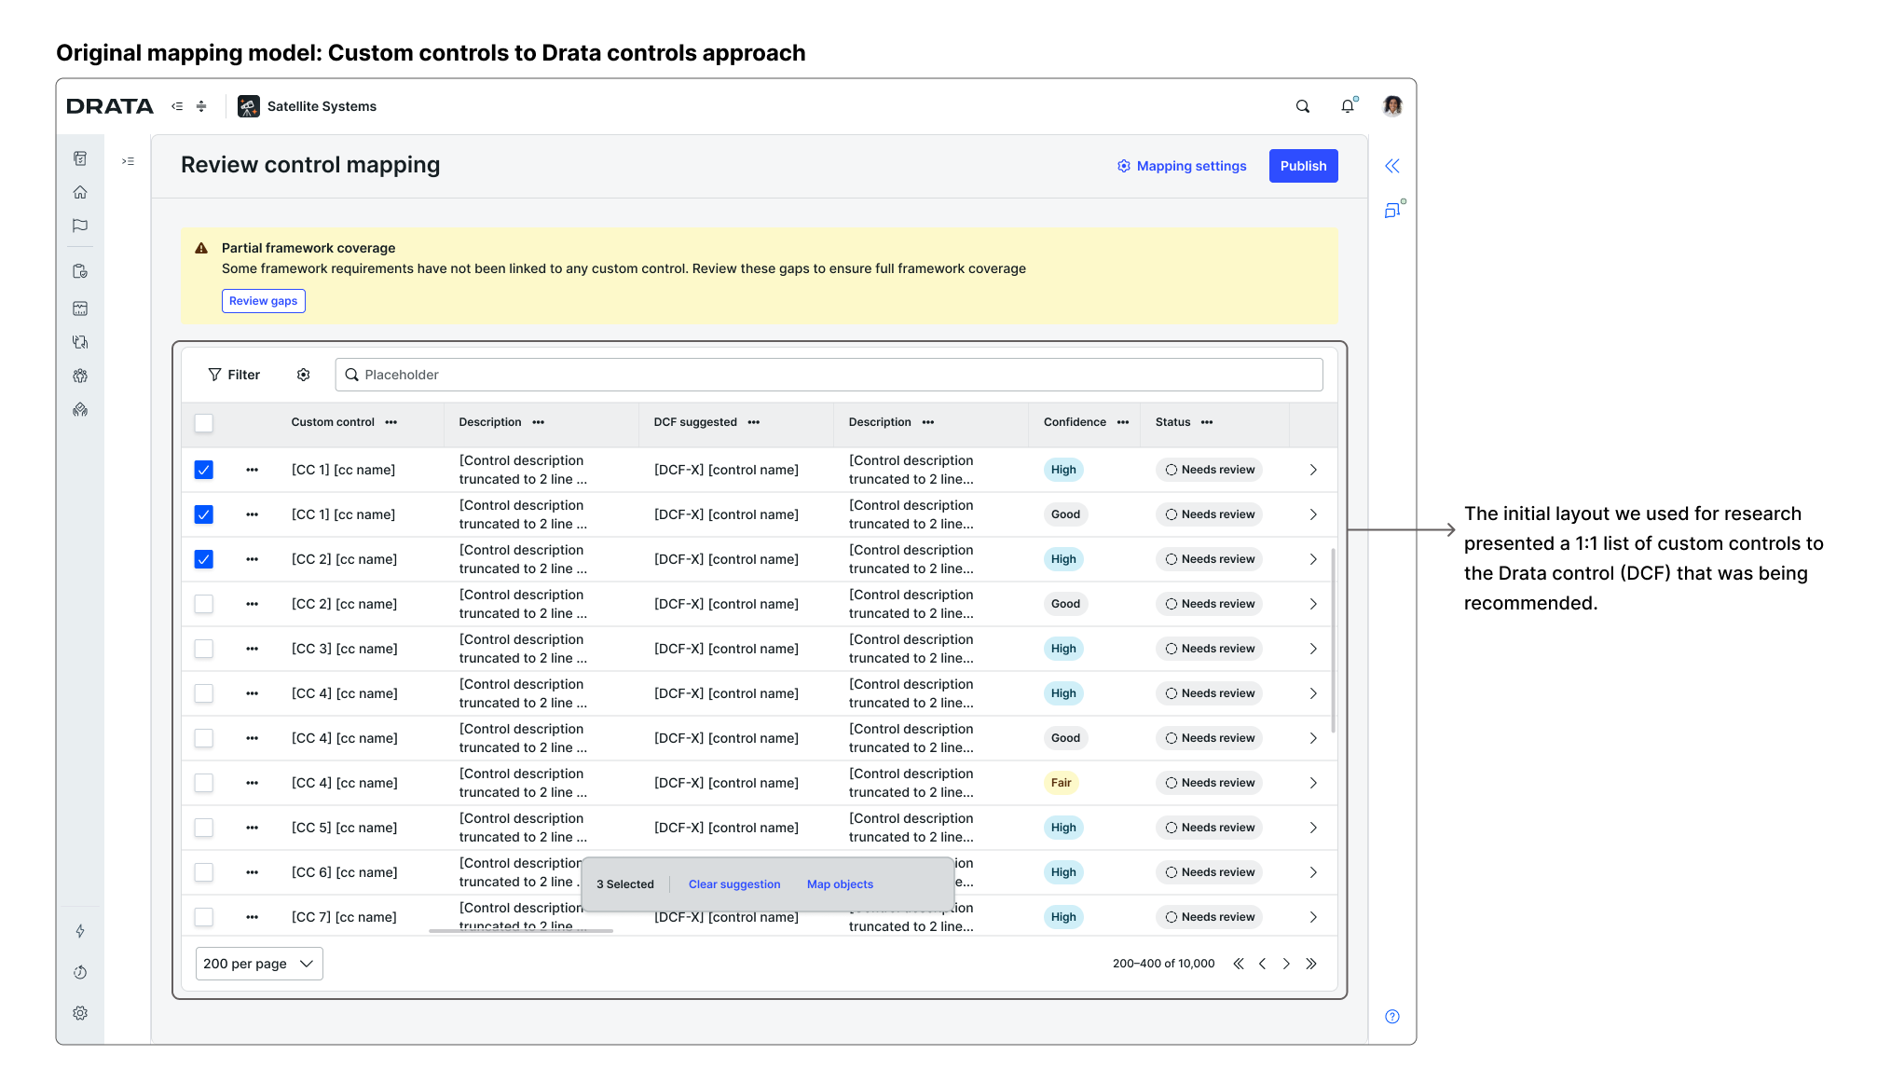Check the [CC 3] row checkbox
Screen dimensions: 1891x1082
(x=204, y=649)
